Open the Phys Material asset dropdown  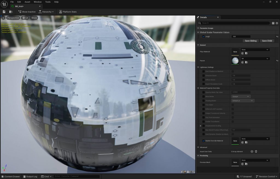click(255, 50)
